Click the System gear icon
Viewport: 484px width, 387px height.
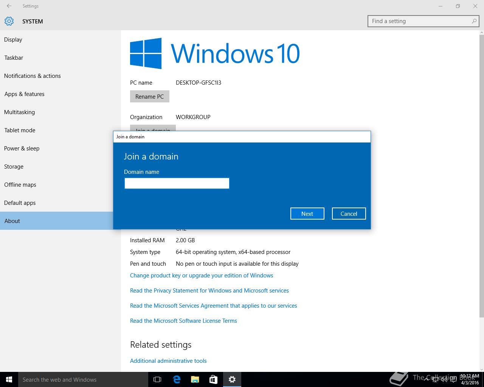9,21
